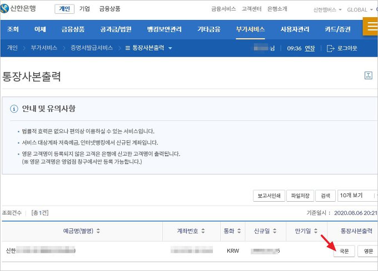The width and height of the screenshot is (378, 271).
Task: Click the text size icon beside page title
Action: (x=368, y=76)
